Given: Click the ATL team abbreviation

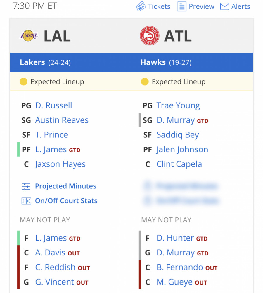Looking at the screenshot, I should pyautogui.click(x=178, y=36).
